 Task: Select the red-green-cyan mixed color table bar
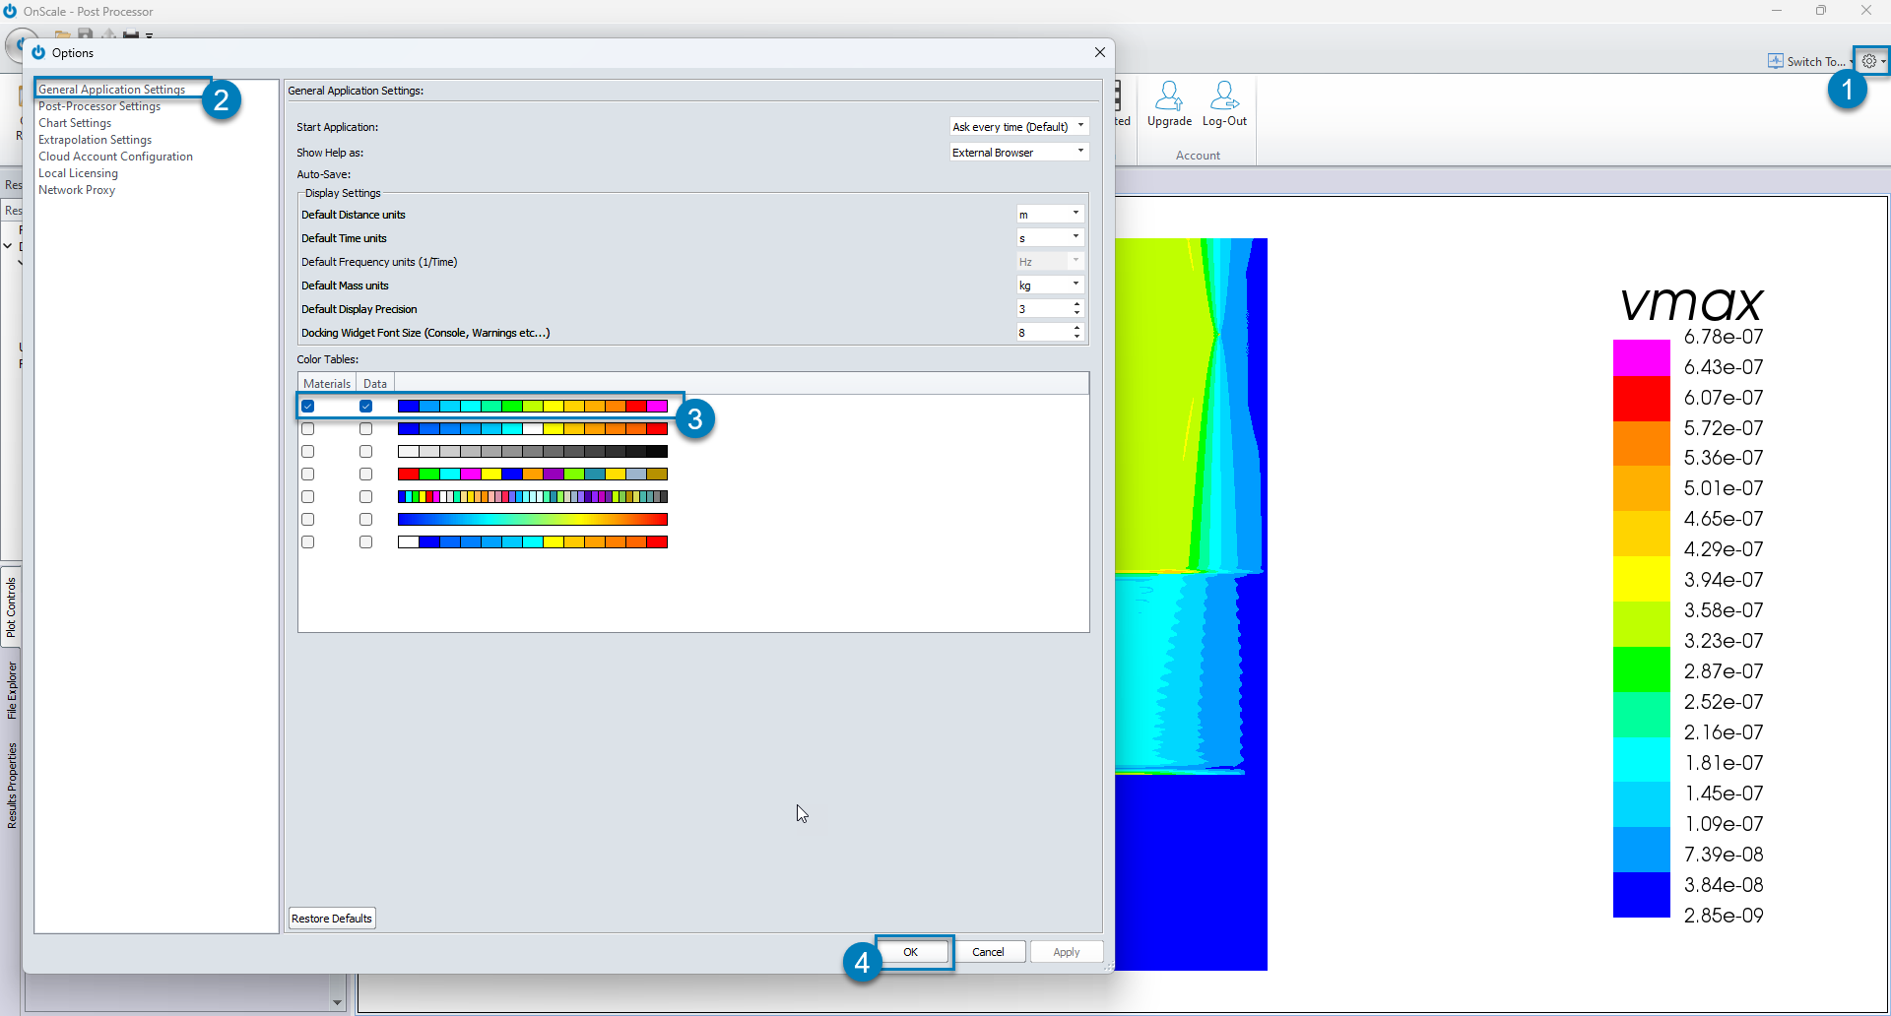pos(533,474)
